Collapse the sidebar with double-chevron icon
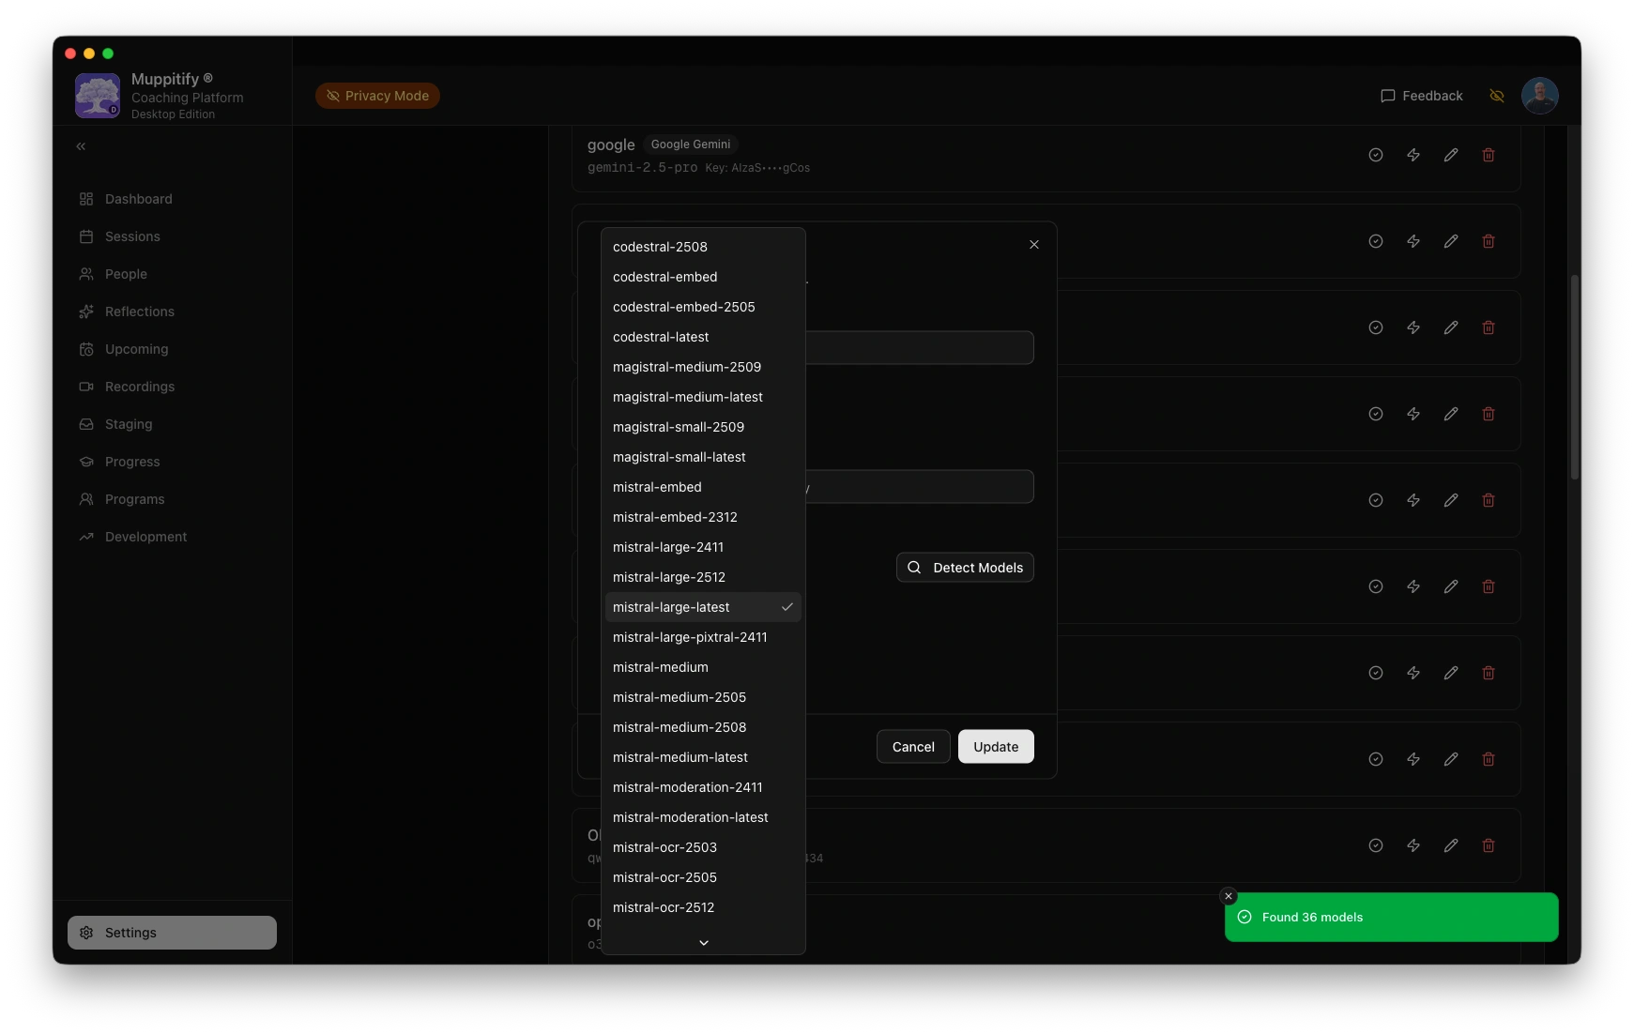The width and height of the screenshot is (1634, 1034). [x=81, y=146]
